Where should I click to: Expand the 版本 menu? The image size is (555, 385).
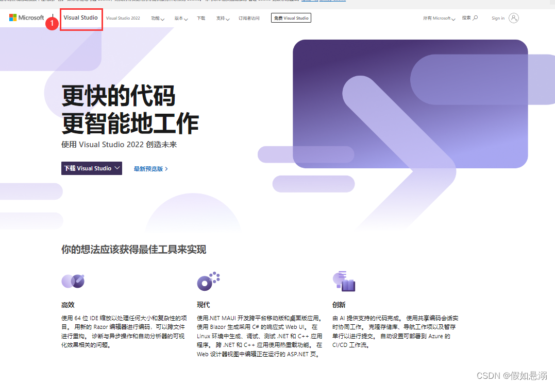pos(181,19)
